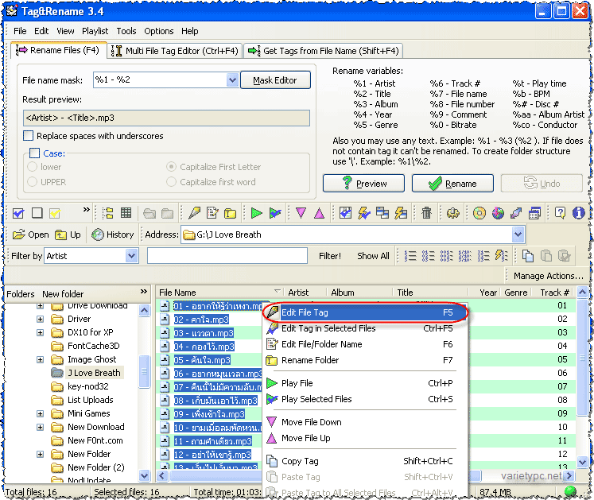Screen dimensions: 594x500
Task: Select Capitalize First Letter radio option
Action: (171, 167)
